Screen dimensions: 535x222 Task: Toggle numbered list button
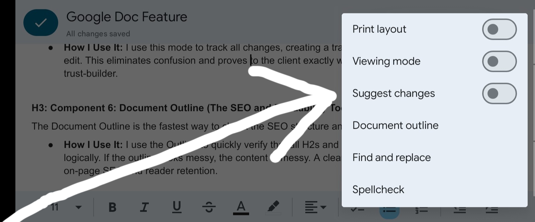click(422, 211)
